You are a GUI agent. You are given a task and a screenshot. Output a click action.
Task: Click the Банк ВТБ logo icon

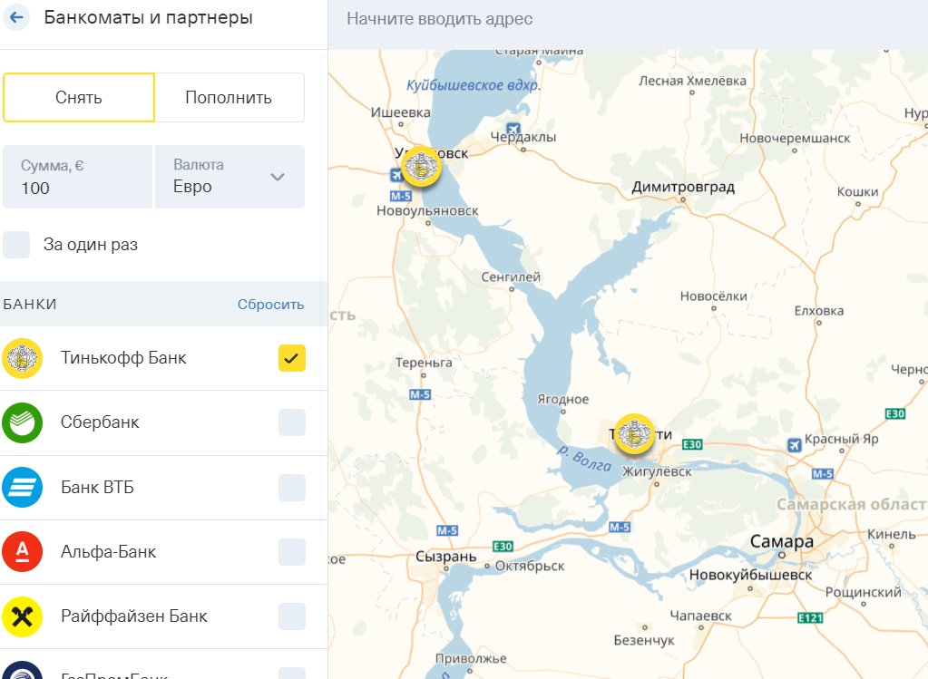coord(22,488)
